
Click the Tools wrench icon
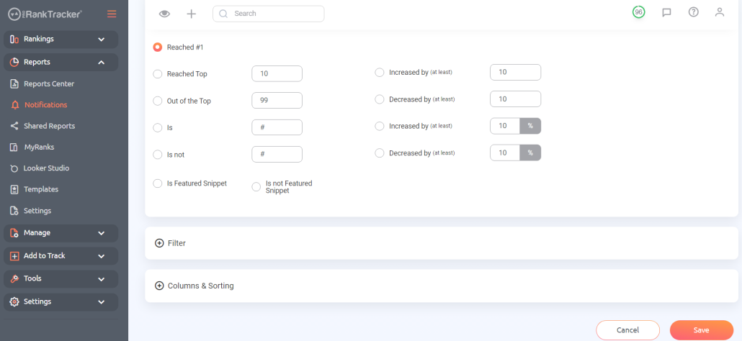pyautogui.click(x=14, y=278)
